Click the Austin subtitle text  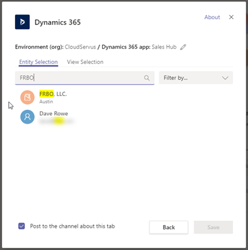[x=46, y=101]
